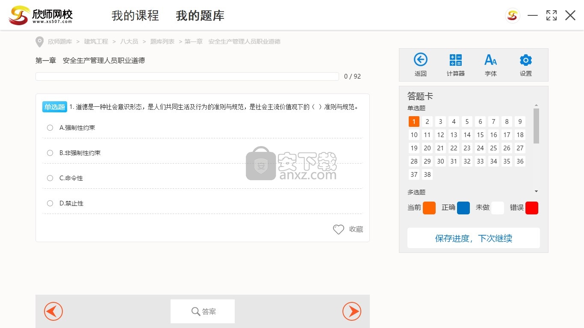Click the location pin breadcrumb icon
Viewport: 584px width, 328px height.
click(39, 42)
